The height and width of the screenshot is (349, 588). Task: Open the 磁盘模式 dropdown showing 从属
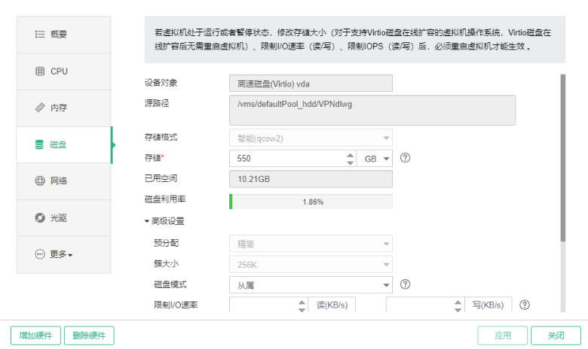[311, 284]
